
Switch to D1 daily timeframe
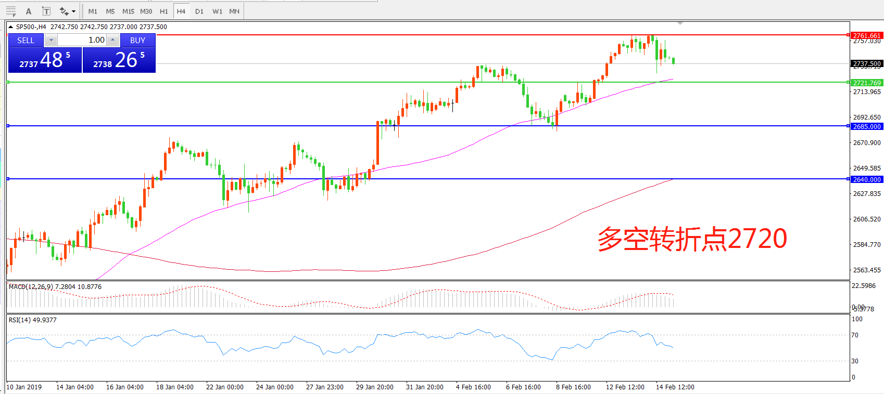199,11
